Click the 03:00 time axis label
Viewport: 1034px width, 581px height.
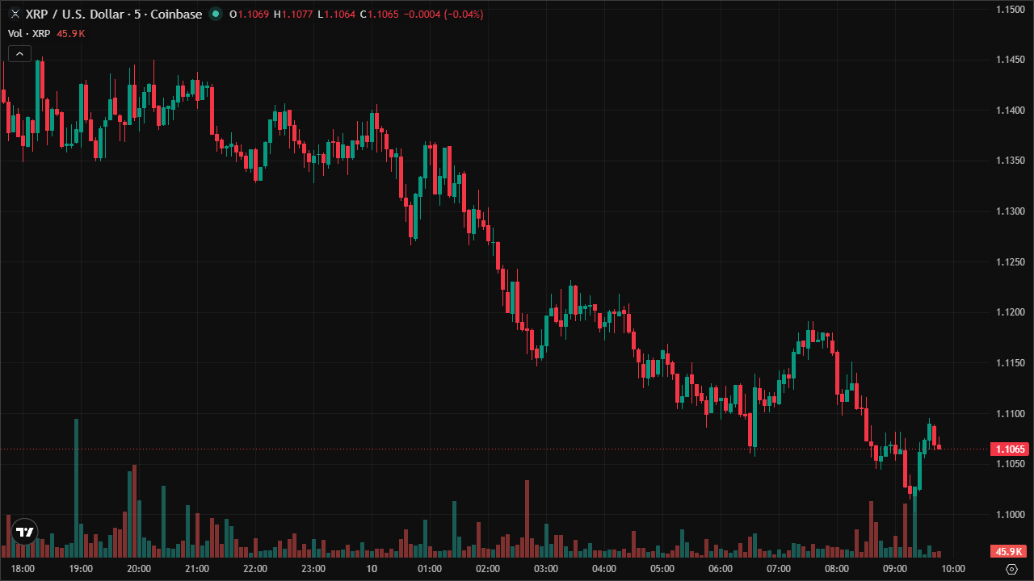click(546, 569)
